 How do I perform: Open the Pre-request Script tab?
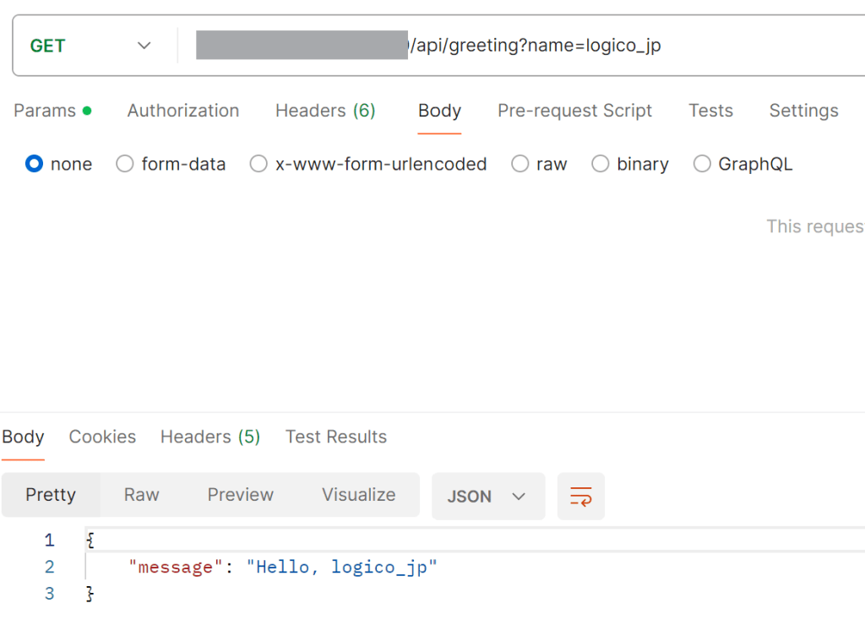coord(574,111)
